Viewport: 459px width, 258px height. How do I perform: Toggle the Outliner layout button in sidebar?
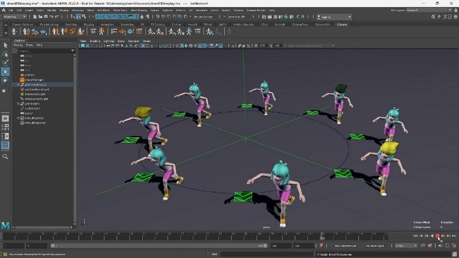[5, 145]
